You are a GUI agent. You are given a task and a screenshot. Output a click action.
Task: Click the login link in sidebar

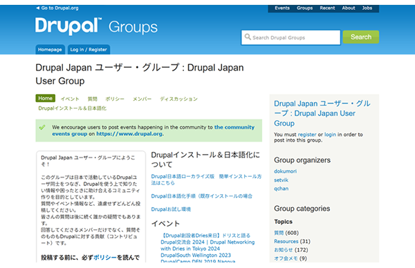(330, 135)
